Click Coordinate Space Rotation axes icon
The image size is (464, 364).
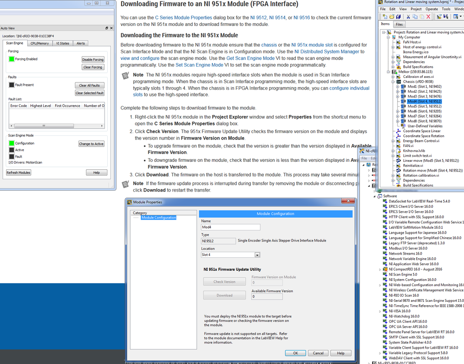point(399,136)
